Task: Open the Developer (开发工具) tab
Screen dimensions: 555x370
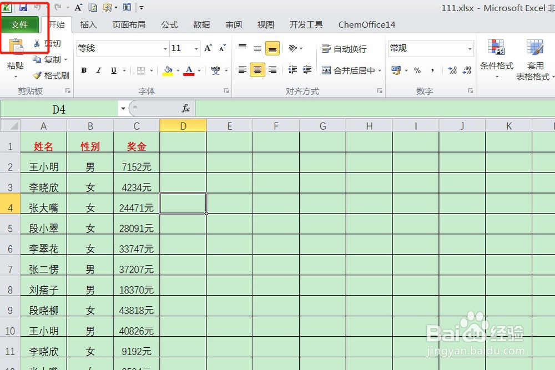Action: click(x=306, y=24)
